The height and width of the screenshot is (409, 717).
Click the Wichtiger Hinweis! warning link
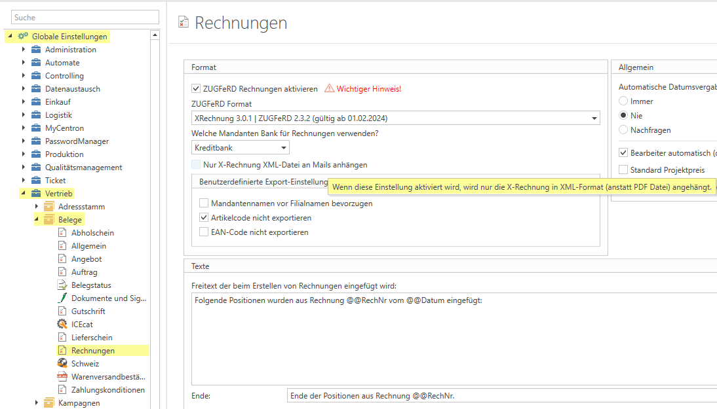pos(368,89)
